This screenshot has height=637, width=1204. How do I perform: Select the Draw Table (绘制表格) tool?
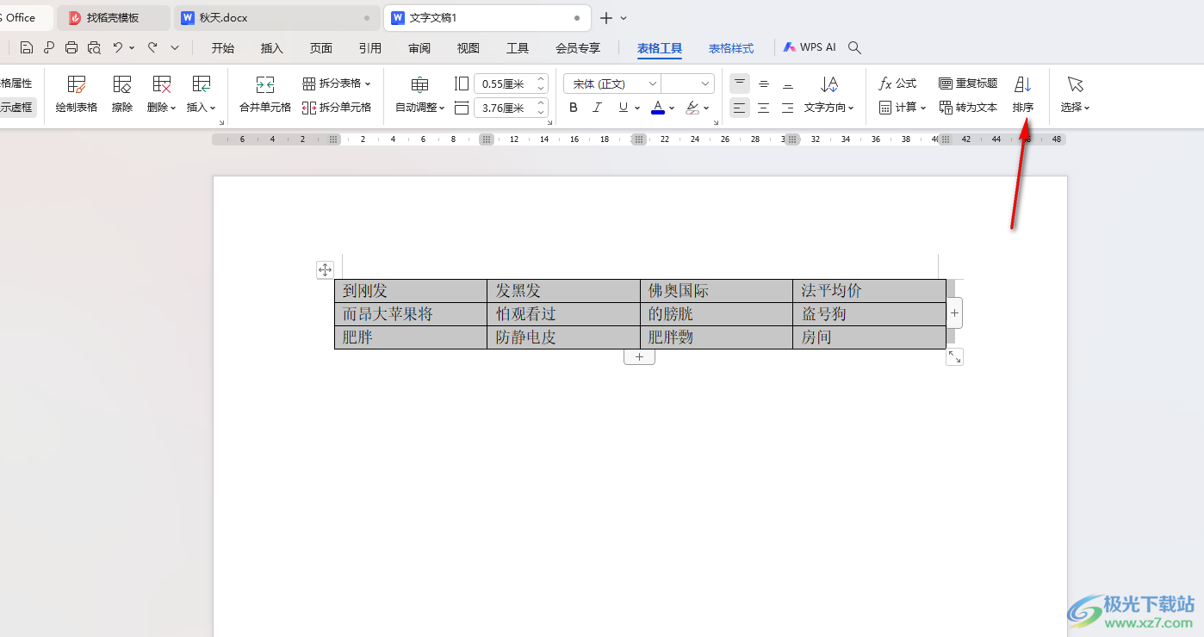77,95
